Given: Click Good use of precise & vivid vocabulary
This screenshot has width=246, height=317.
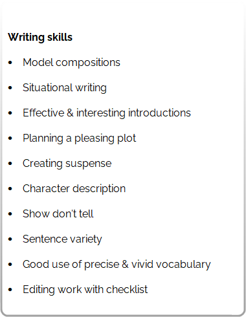Looking at the screenshot, I should (117, 265).
